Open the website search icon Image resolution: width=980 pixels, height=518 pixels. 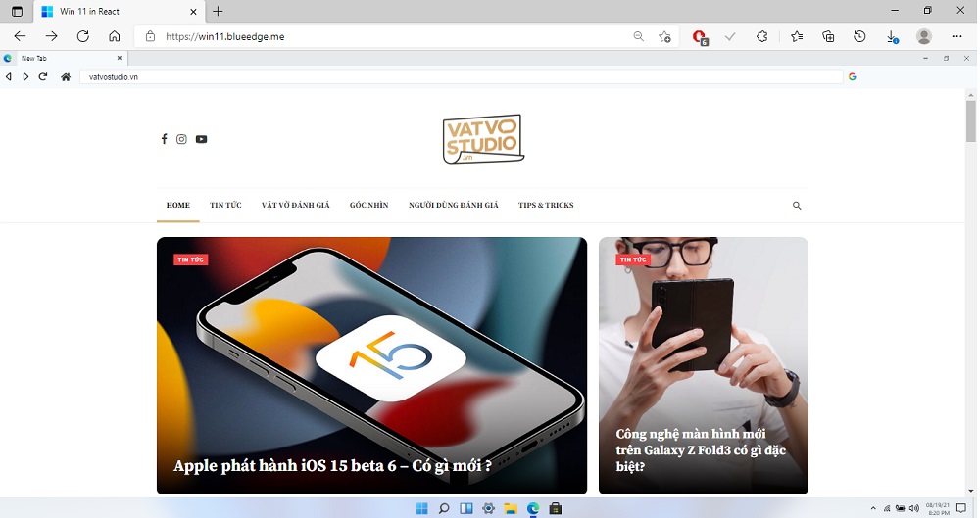coord(797,205)
